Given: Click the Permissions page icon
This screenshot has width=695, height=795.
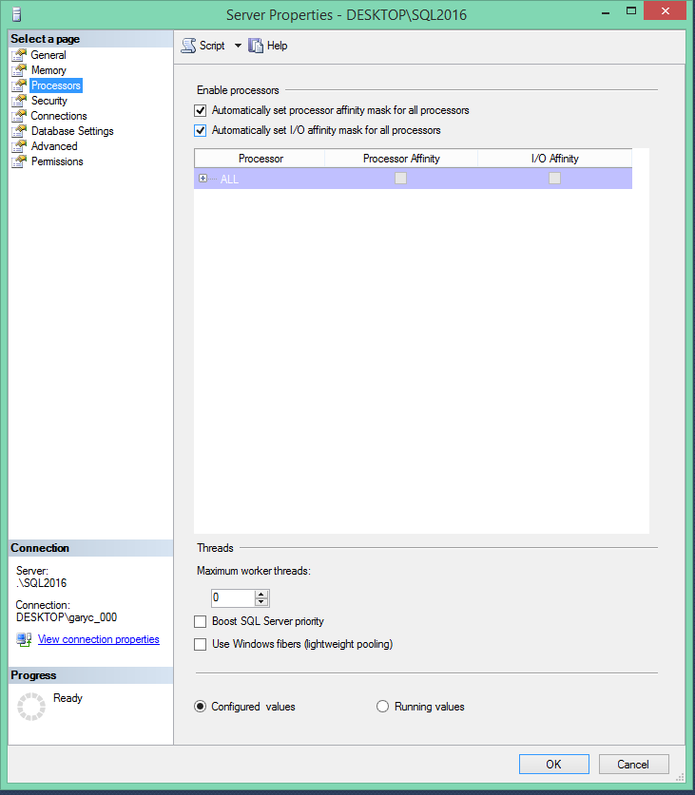Looking at the screenshot, I should click(19, 161).
